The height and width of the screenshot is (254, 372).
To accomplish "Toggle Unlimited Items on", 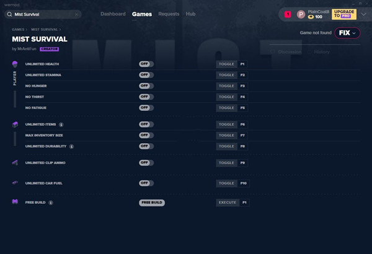I will click(x=146, y=125).
